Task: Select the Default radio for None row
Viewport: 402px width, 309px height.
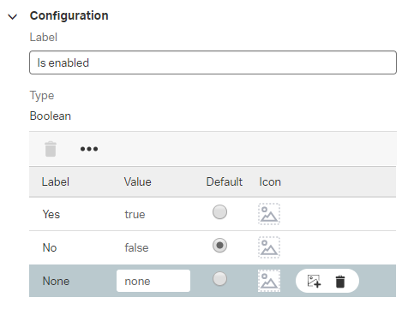Action: tap(219, 279)
